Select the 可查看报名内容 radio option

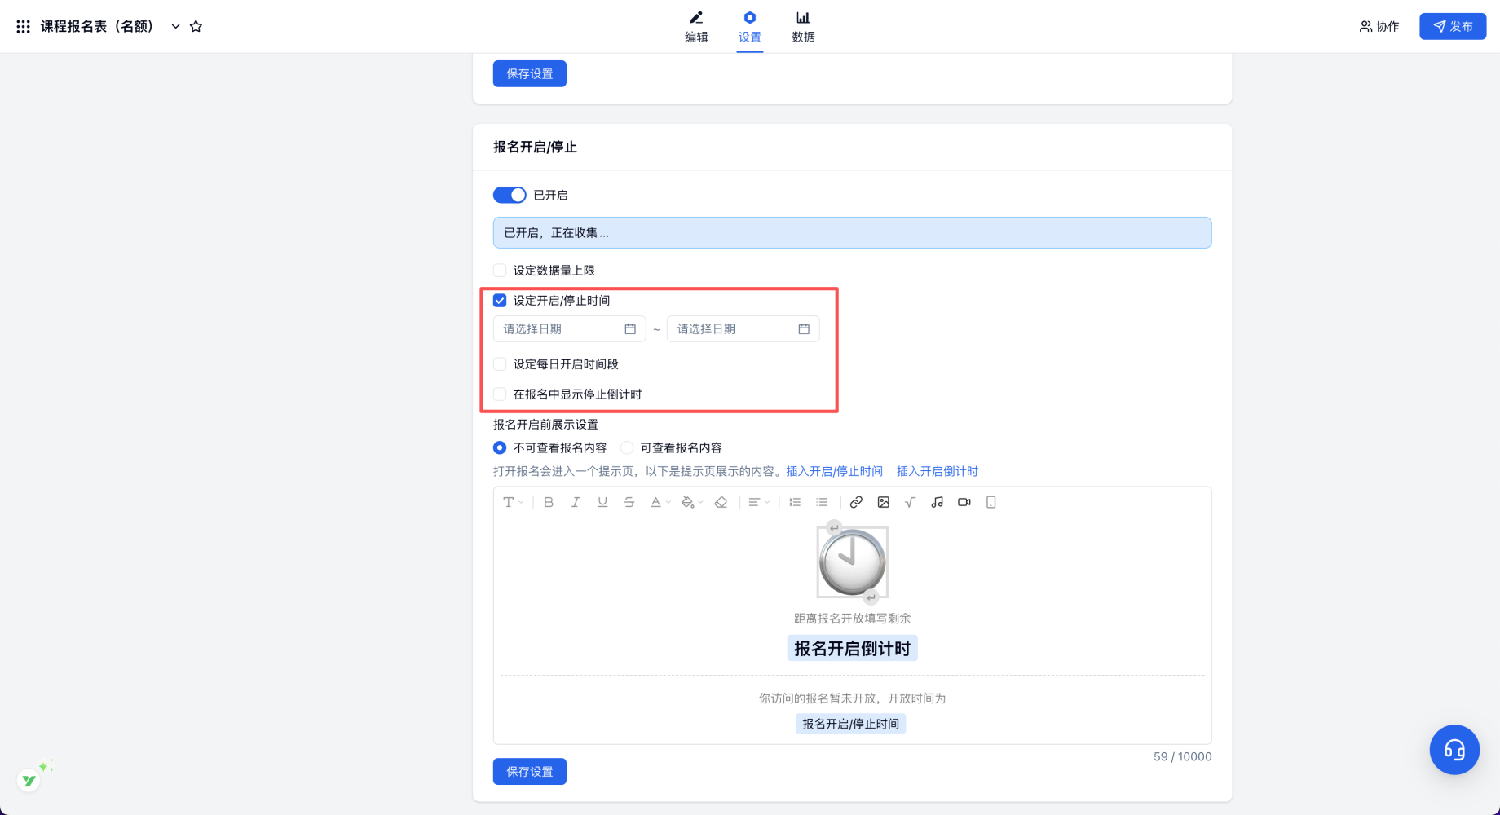click(x=627, y=447)
